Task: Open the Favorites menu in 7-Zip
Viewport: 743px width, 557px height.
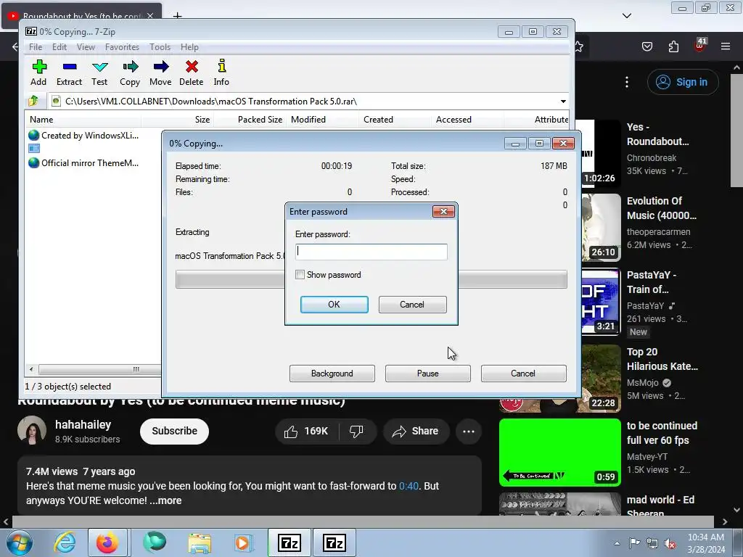Action: (122, 47)
